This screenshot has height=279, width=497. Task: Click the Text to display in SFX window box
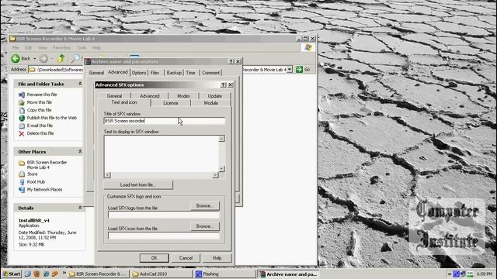pos(161,153)
